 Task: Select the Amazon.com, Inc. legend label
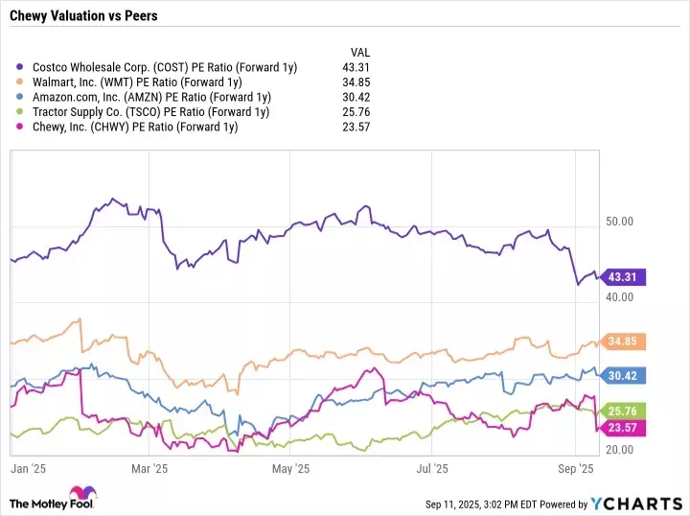coord(151,97)
